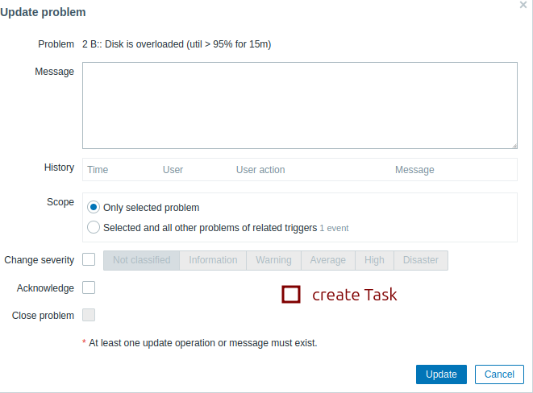Viewport: 533px width, 393px height.
Task: Close the Update problem dialog
Action: [x=523, y=5]
